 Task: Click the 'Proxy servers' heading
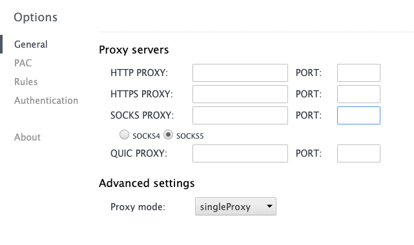(x=134, y=50)
